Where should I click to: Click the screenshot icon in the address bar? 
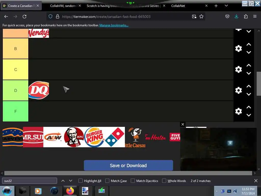click(x=194, y=17)
